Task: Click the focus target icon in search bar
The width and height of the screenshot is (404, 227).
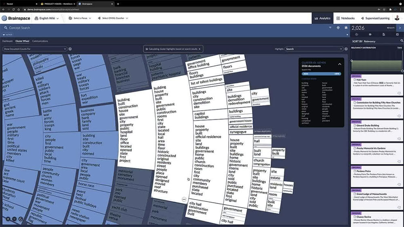Action: click(x=338, y=28)
